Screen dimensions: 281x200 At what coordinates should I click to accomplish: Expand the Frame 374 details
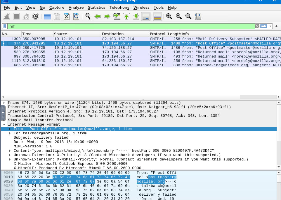[x=4, y=103]
